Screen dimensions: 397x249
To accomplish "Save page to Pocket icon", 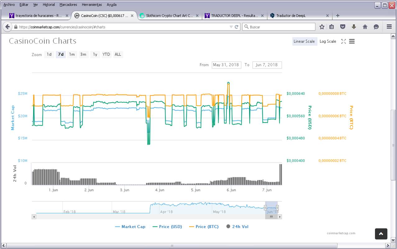I will pyautogui.click(x=343, y=27).
